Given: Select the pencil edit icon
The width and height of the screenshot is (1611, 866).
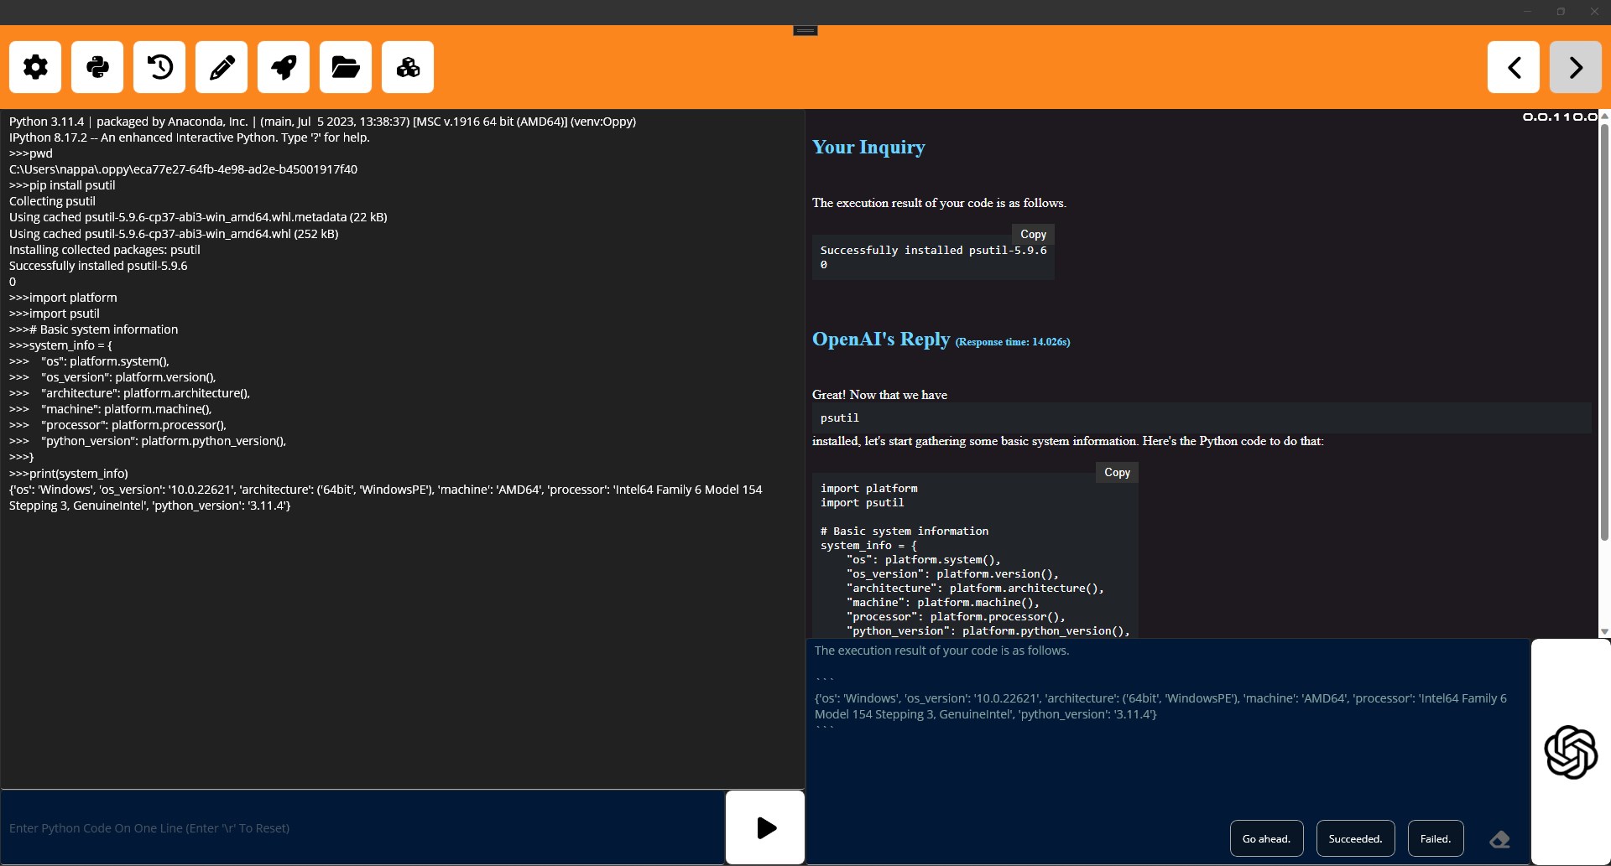Looking at the screenshot, I should pyautogui.click(x=222, y=67).
